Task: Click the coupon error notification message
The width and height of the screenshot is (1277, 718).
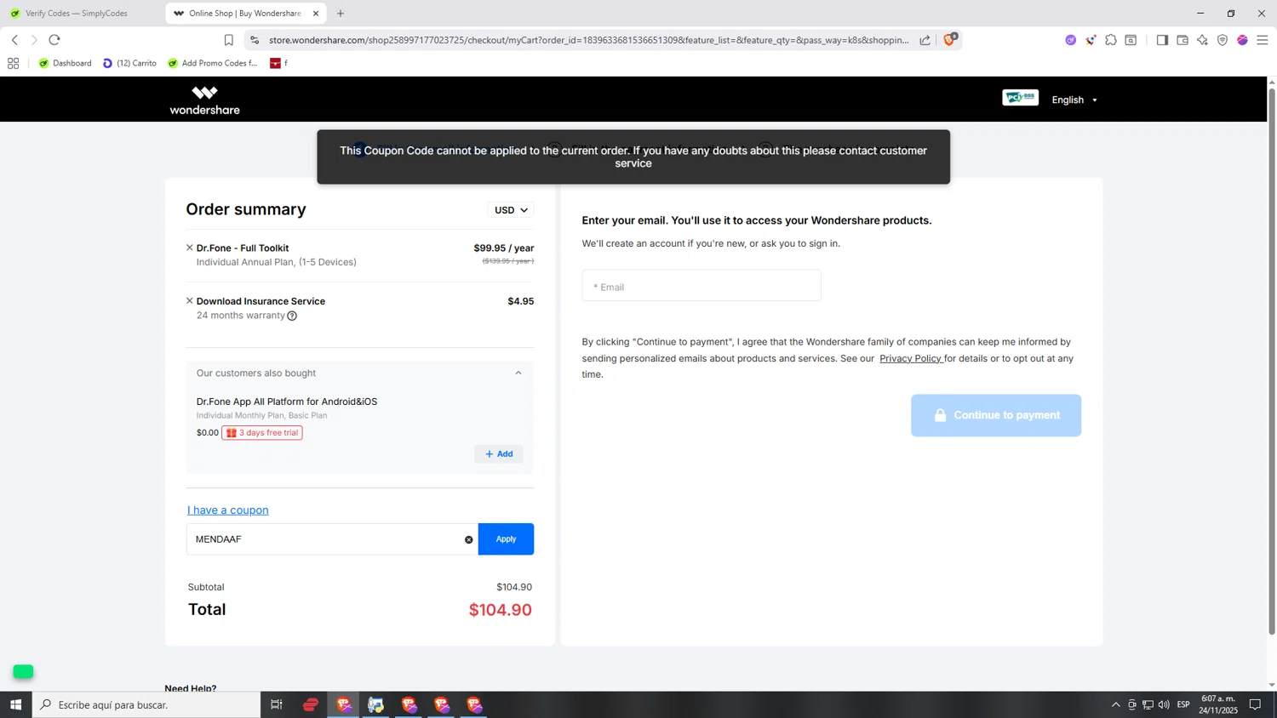Action: click(633, 157)
